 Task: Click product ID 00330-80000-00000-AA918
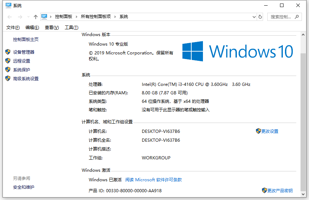134,191
